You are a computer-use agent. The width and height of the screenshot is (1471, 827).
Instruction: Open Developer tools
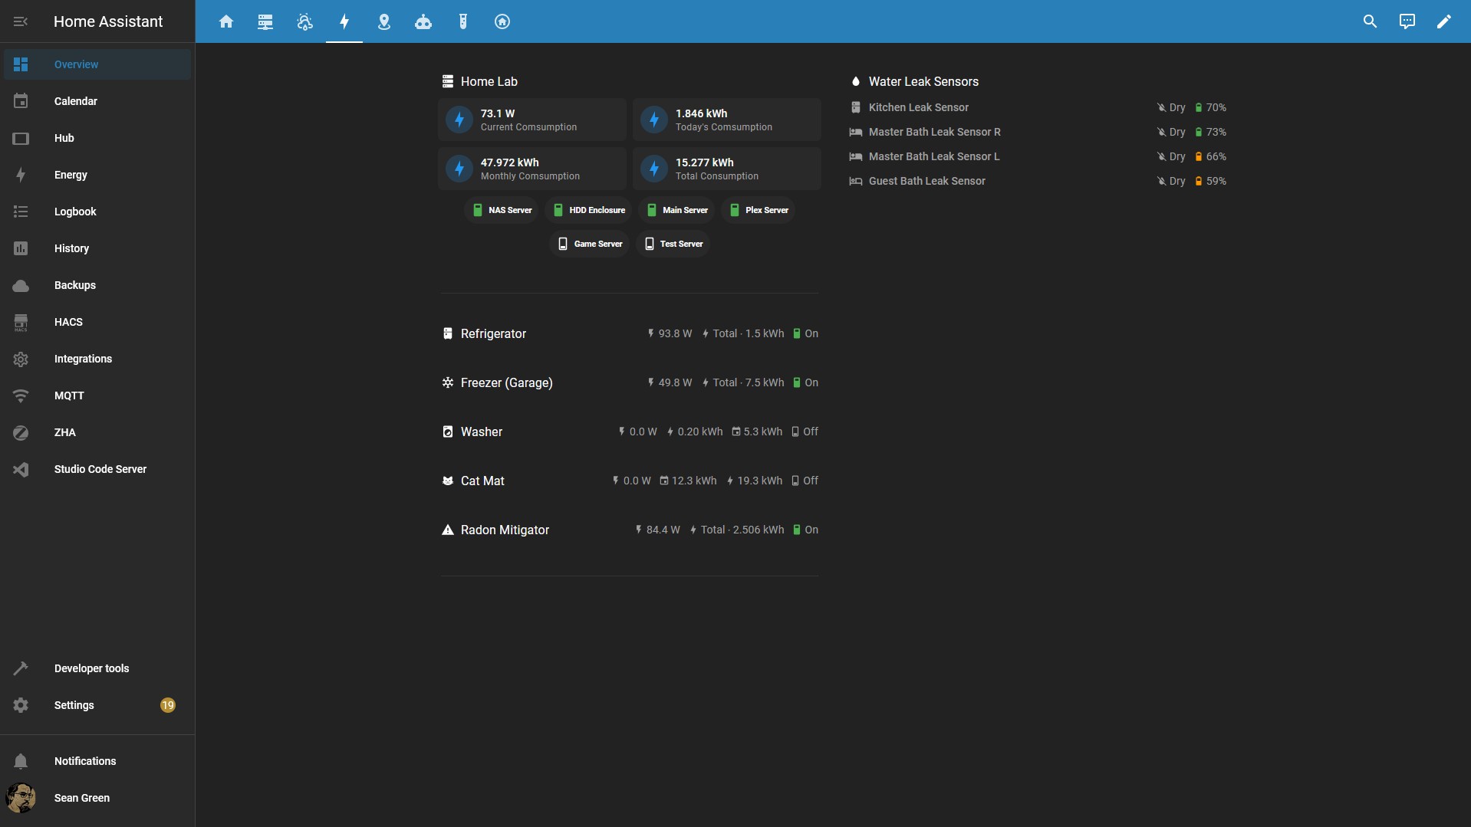[x=97, y=668]
